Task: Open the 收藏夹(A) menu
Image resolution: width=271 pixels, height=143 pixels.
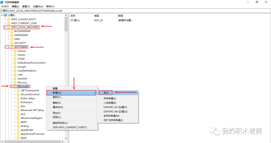Action: click(x=38, y=6)
